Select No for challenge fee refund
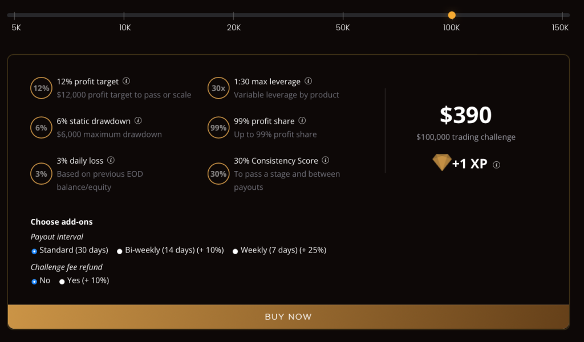Viewport: 584px width, 342px height. (34, 281)
